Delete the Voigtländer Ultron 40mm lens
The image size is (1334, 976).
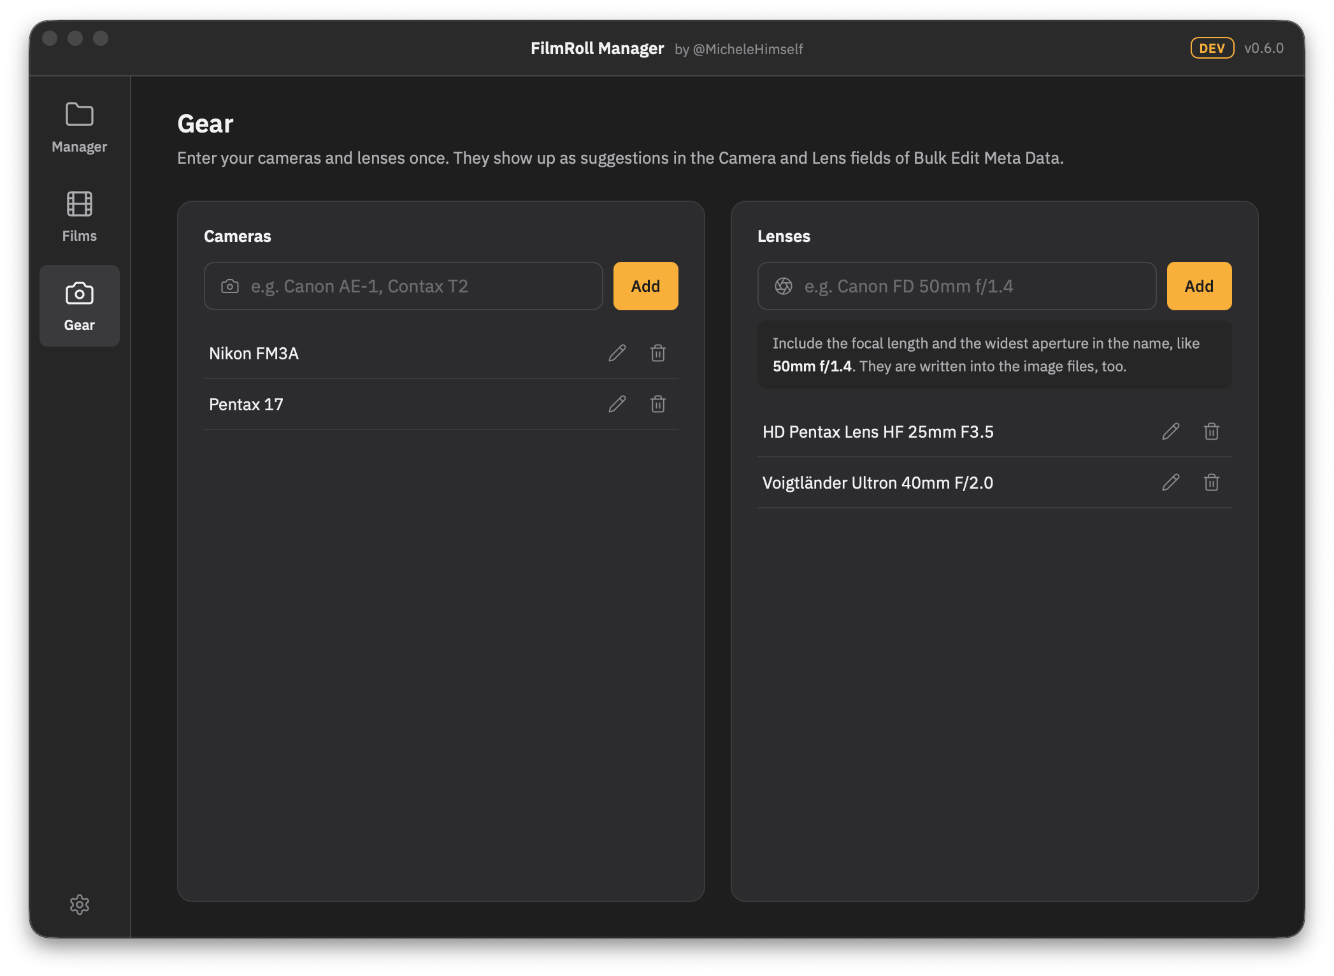coord(1212,482)
